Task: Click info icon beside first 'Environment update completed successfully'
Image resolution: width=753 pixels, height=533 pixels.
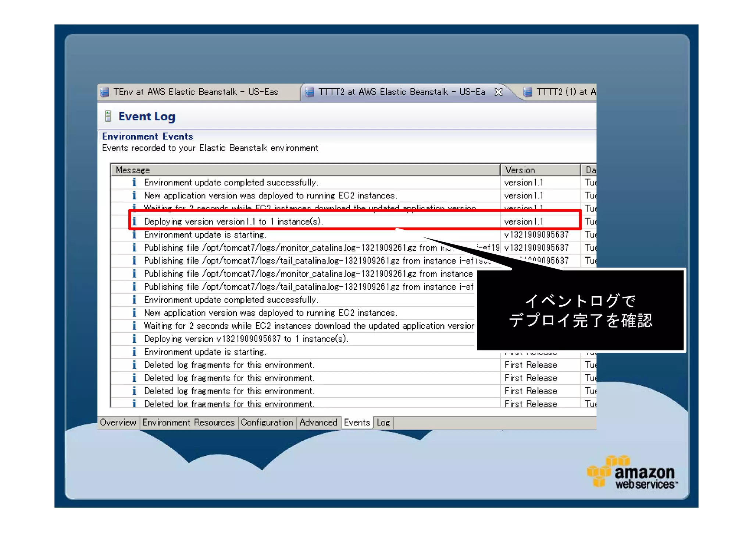Action: 134,183
